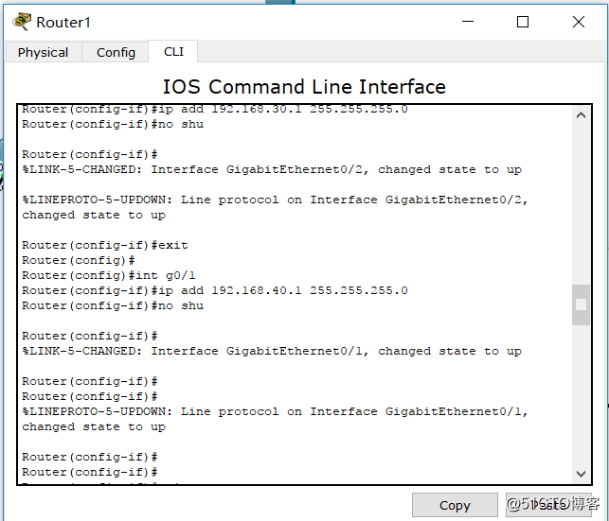
Task: Close the Router1 window
Action: tap(579, 22)
